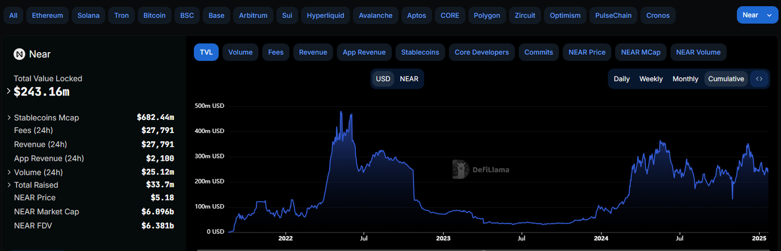
Task: Open the Zircuit chain link
Action: pos(525,15)
